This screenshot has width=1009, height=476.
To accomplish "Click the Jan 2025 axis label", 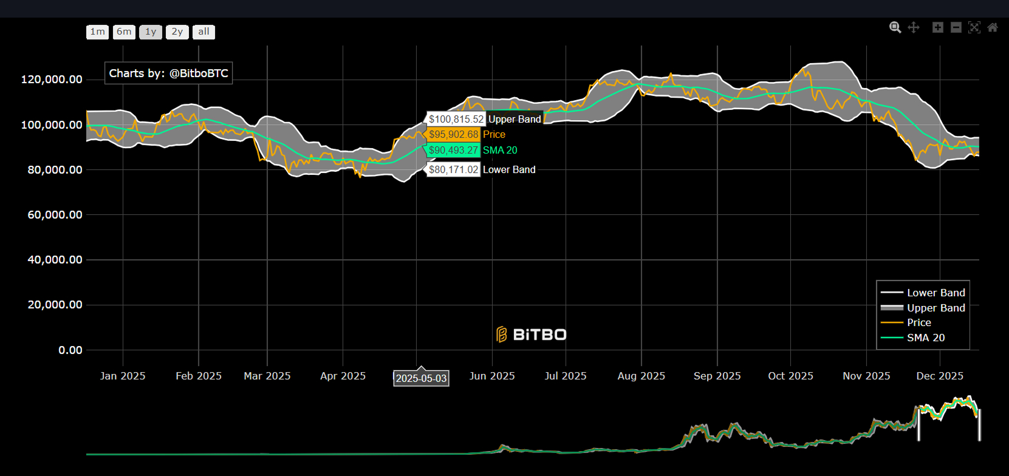I will 123,376.
